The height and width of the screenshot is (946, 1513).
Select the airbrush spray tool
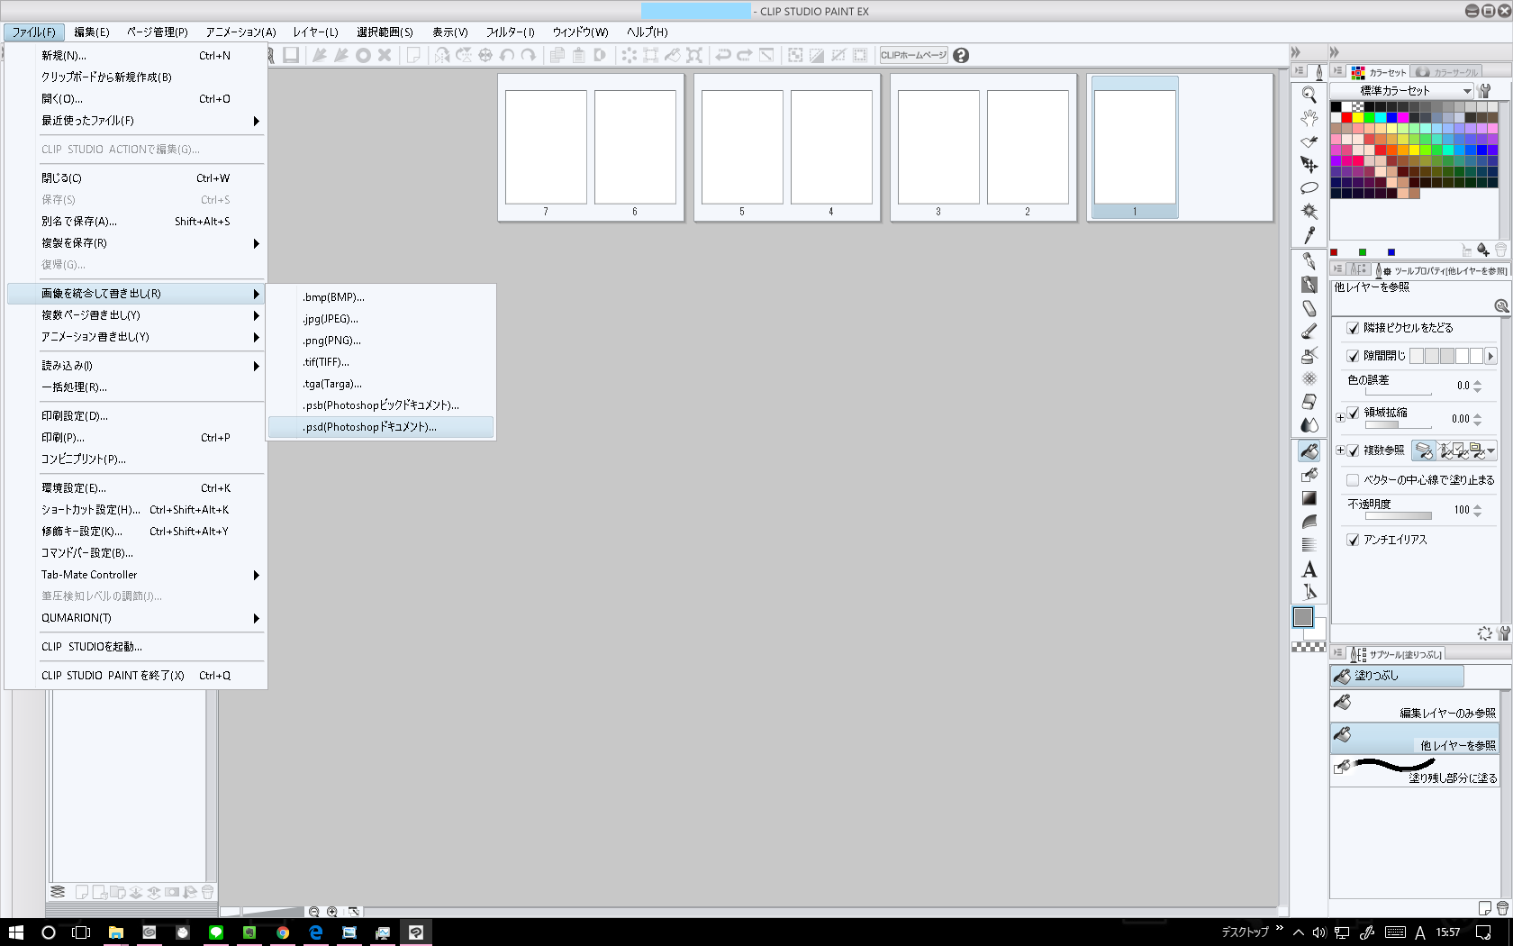[x=1309, y=355]
